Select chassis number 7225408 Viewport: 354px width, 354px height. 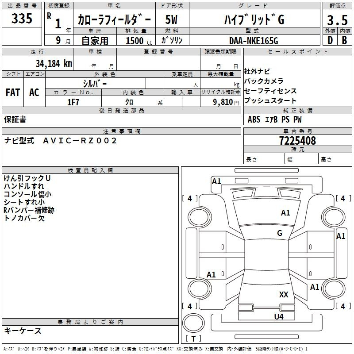pyautogui.click(x=297, y=141)
